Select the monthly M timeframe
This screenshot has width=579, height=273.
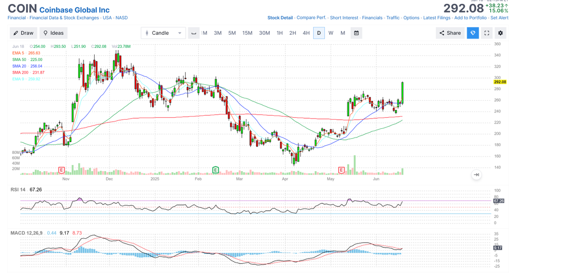[343, 33]
